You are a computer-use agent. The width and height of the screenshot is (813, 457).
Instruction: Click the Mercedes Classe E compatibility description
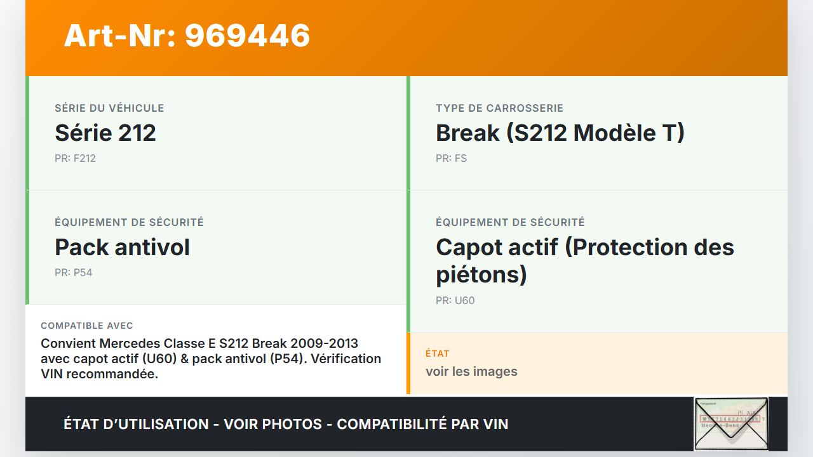coord(199,343)
